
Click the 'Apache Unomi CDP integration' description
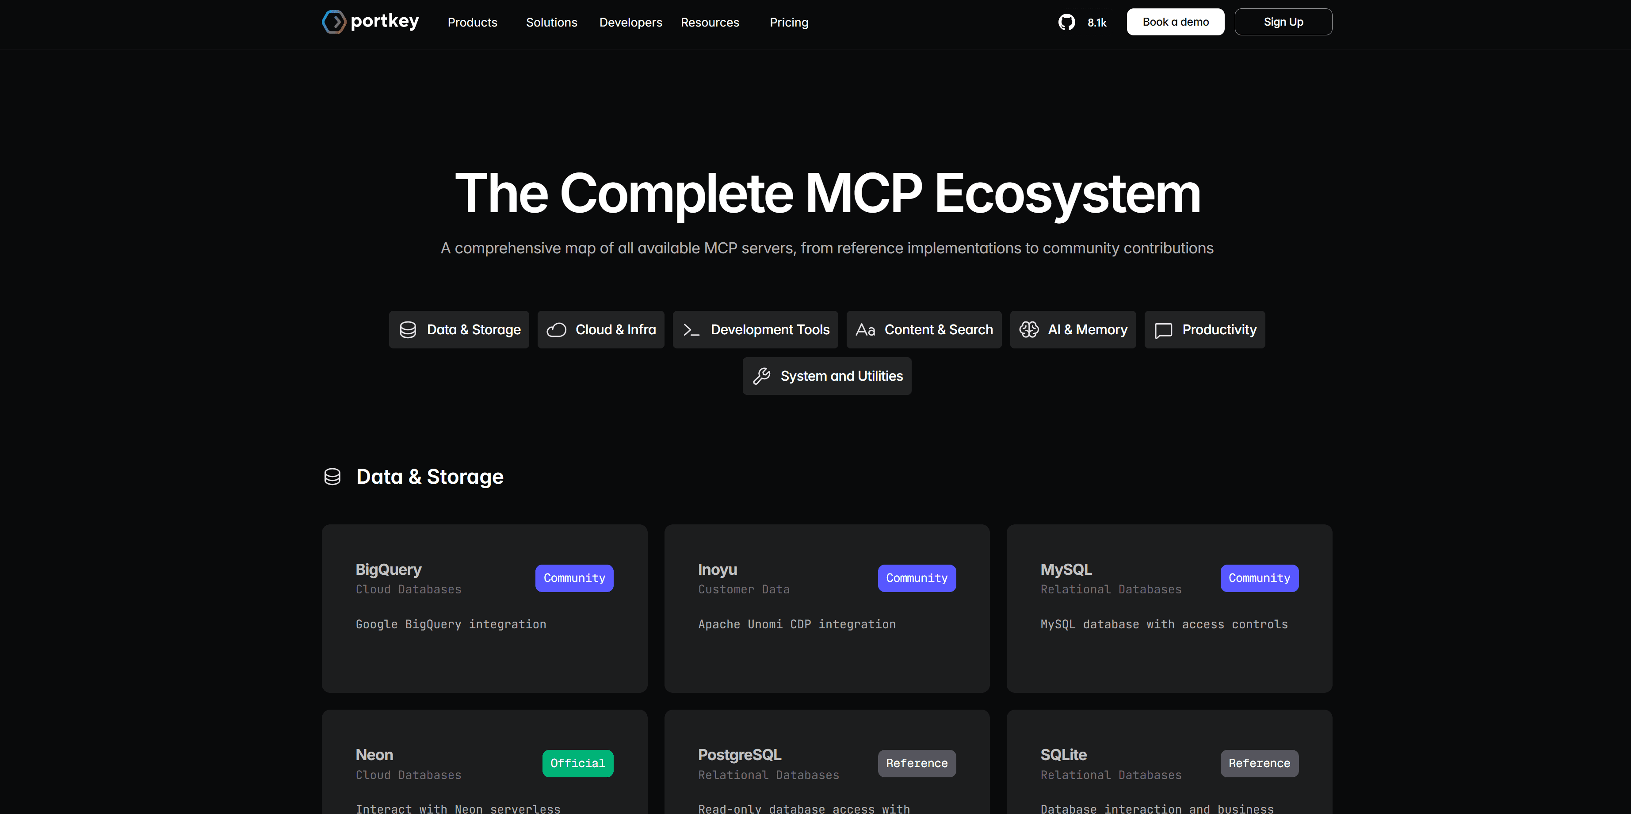[x=797, y=624]
